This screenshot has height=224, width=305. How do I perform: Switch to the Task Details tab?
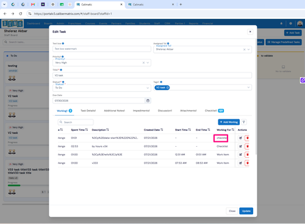pos(88,111)
